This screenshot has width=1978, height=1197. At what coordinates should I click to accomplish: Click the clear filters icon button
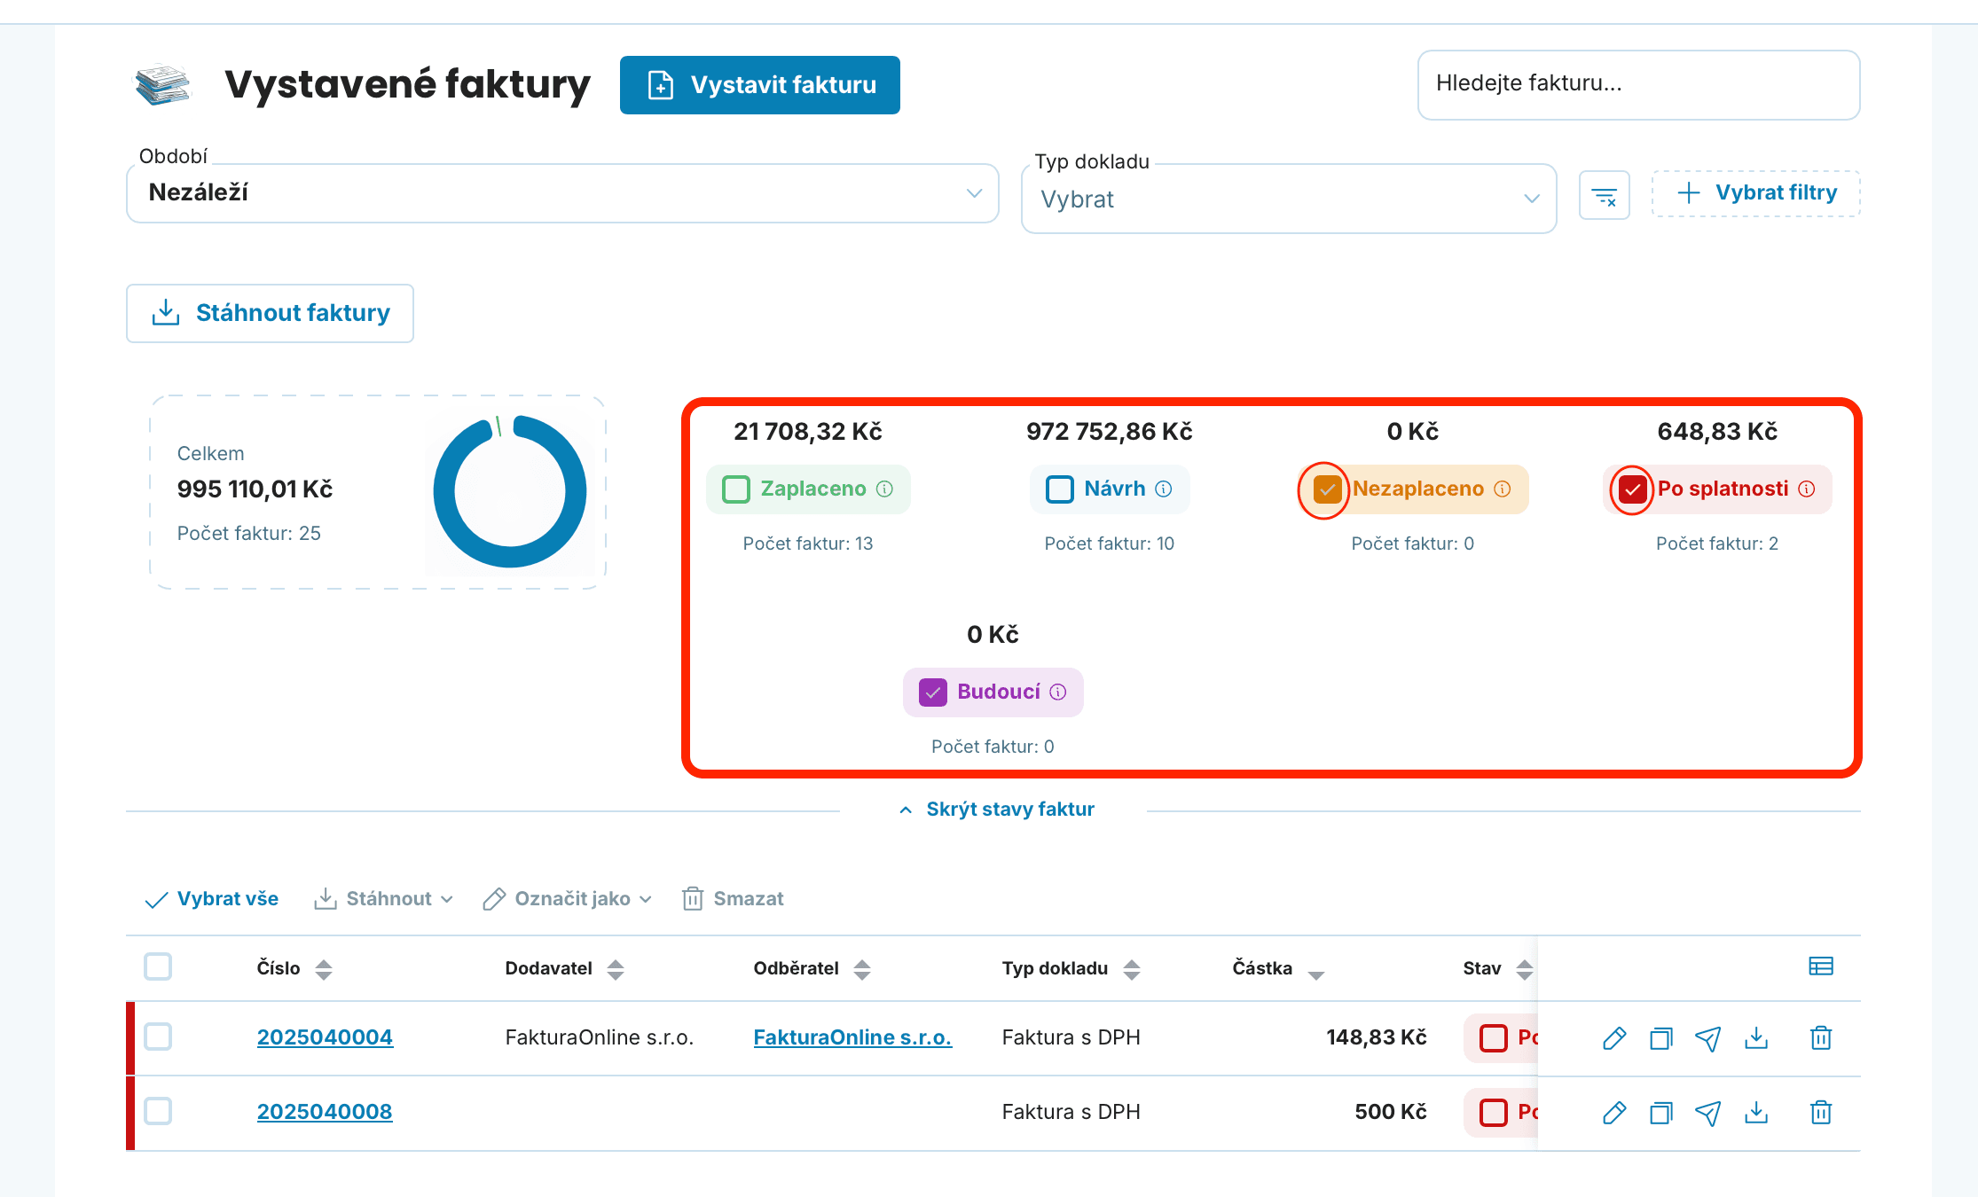click(x=1604, y=195)
